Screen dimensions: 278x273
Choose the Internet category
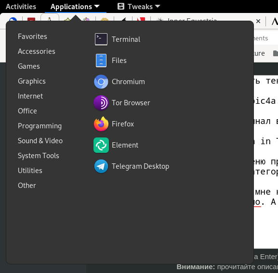tap(30, 96)
